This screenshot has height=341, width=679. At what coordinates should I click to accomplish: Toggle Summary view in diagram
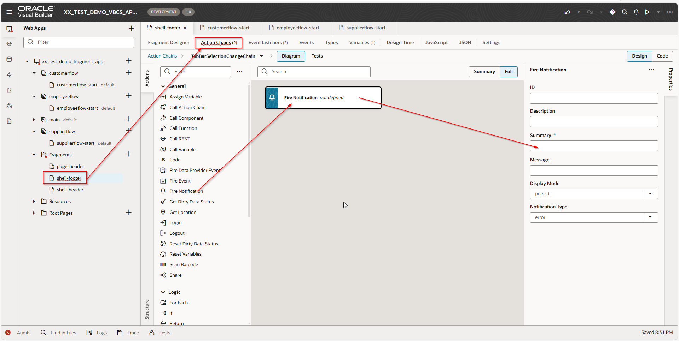(484, 72)
